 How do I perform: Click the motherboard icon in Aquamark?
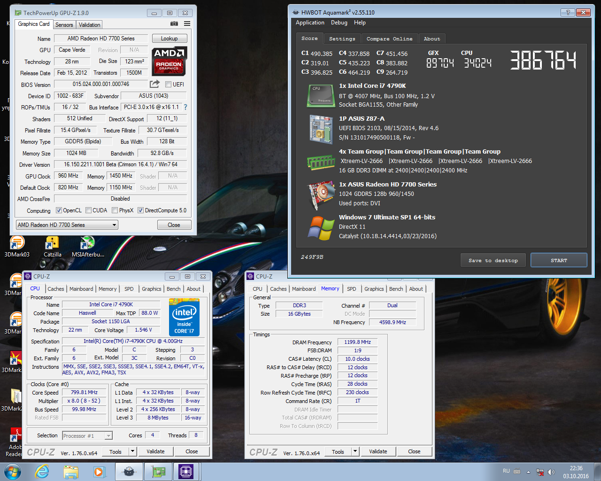coord(321,129)
